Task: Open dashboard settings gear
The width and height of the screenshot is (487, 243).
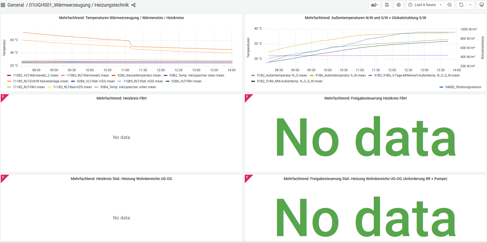Action: point(398,5)
